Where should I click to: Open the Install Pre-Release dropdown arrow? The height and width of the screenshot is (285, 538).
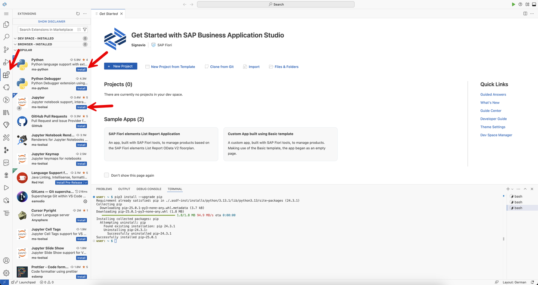pos(86,183)
